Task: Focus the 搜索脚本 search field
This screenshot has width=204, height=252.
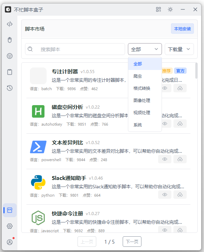Action: [75, 49]
